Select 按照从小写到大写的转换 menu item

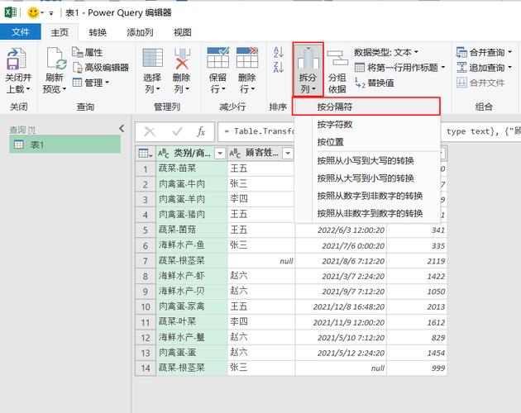tap(366, 161)
